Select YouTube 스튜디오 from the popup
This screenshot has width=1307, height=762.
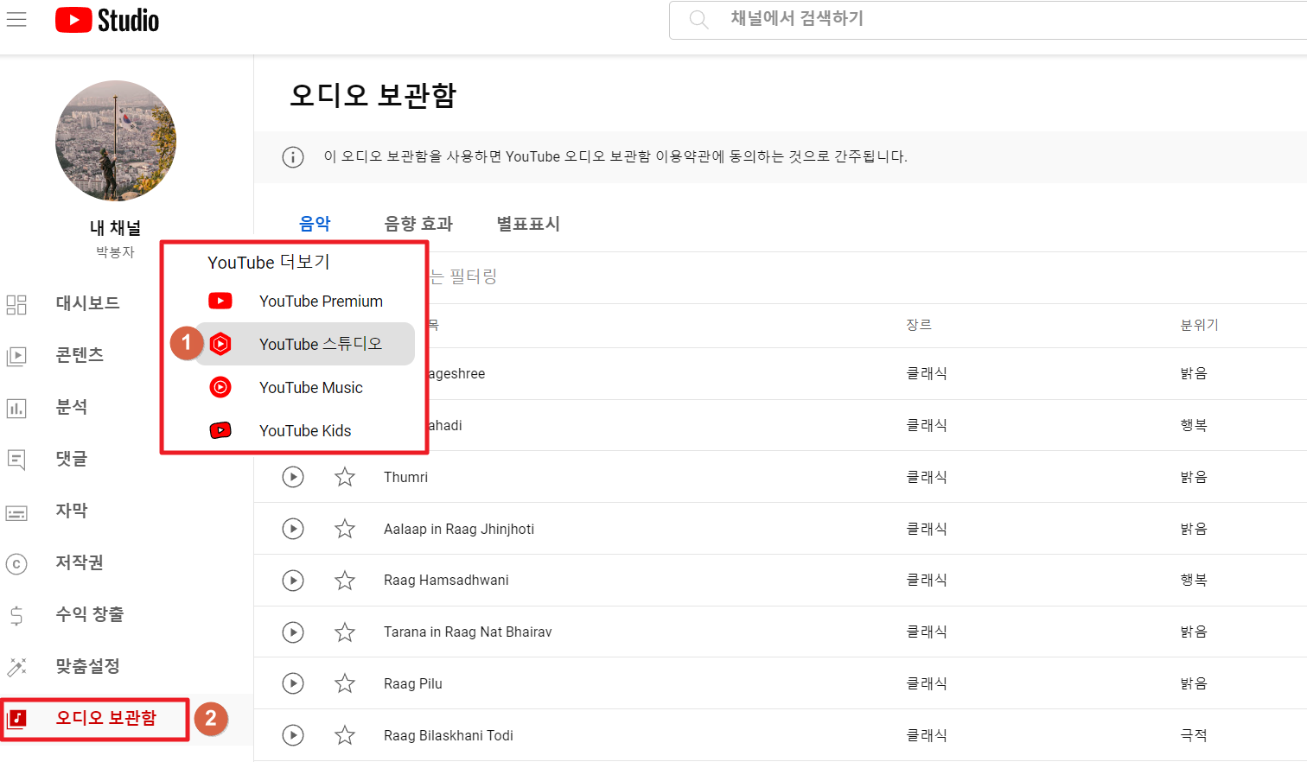point(304,344)
